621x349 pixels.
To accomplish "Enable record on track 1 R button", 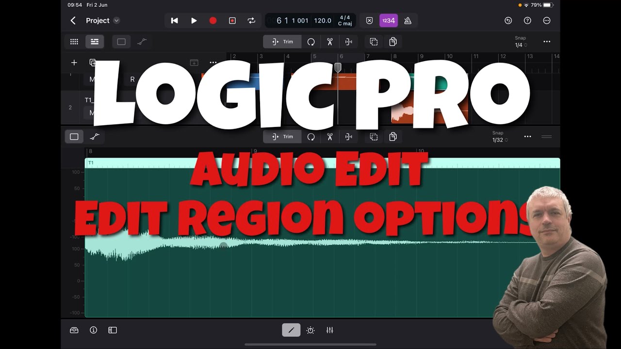I will click(x=132, y=79).
